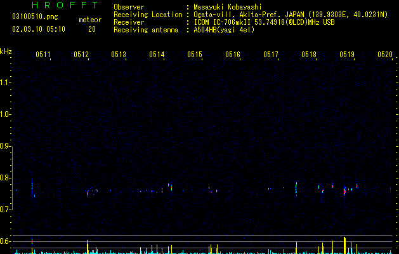Select location text Ogata-vill. Akita-Pref. JAPAN
Screen dimensions: 399x254
click(x=249, y=15)
